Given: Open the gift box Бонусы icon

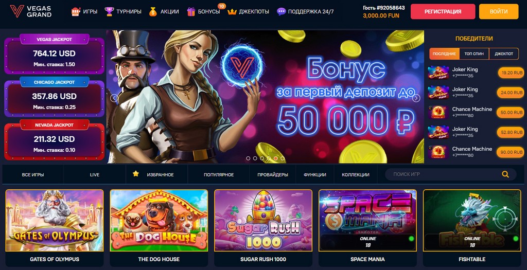Looking at the screenshot, I should pyautogui.click(x=191, y=11).
